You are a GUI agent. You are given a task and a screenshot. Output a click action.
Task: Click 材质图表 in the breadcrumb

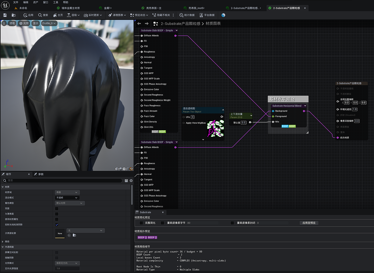point(213,24)
